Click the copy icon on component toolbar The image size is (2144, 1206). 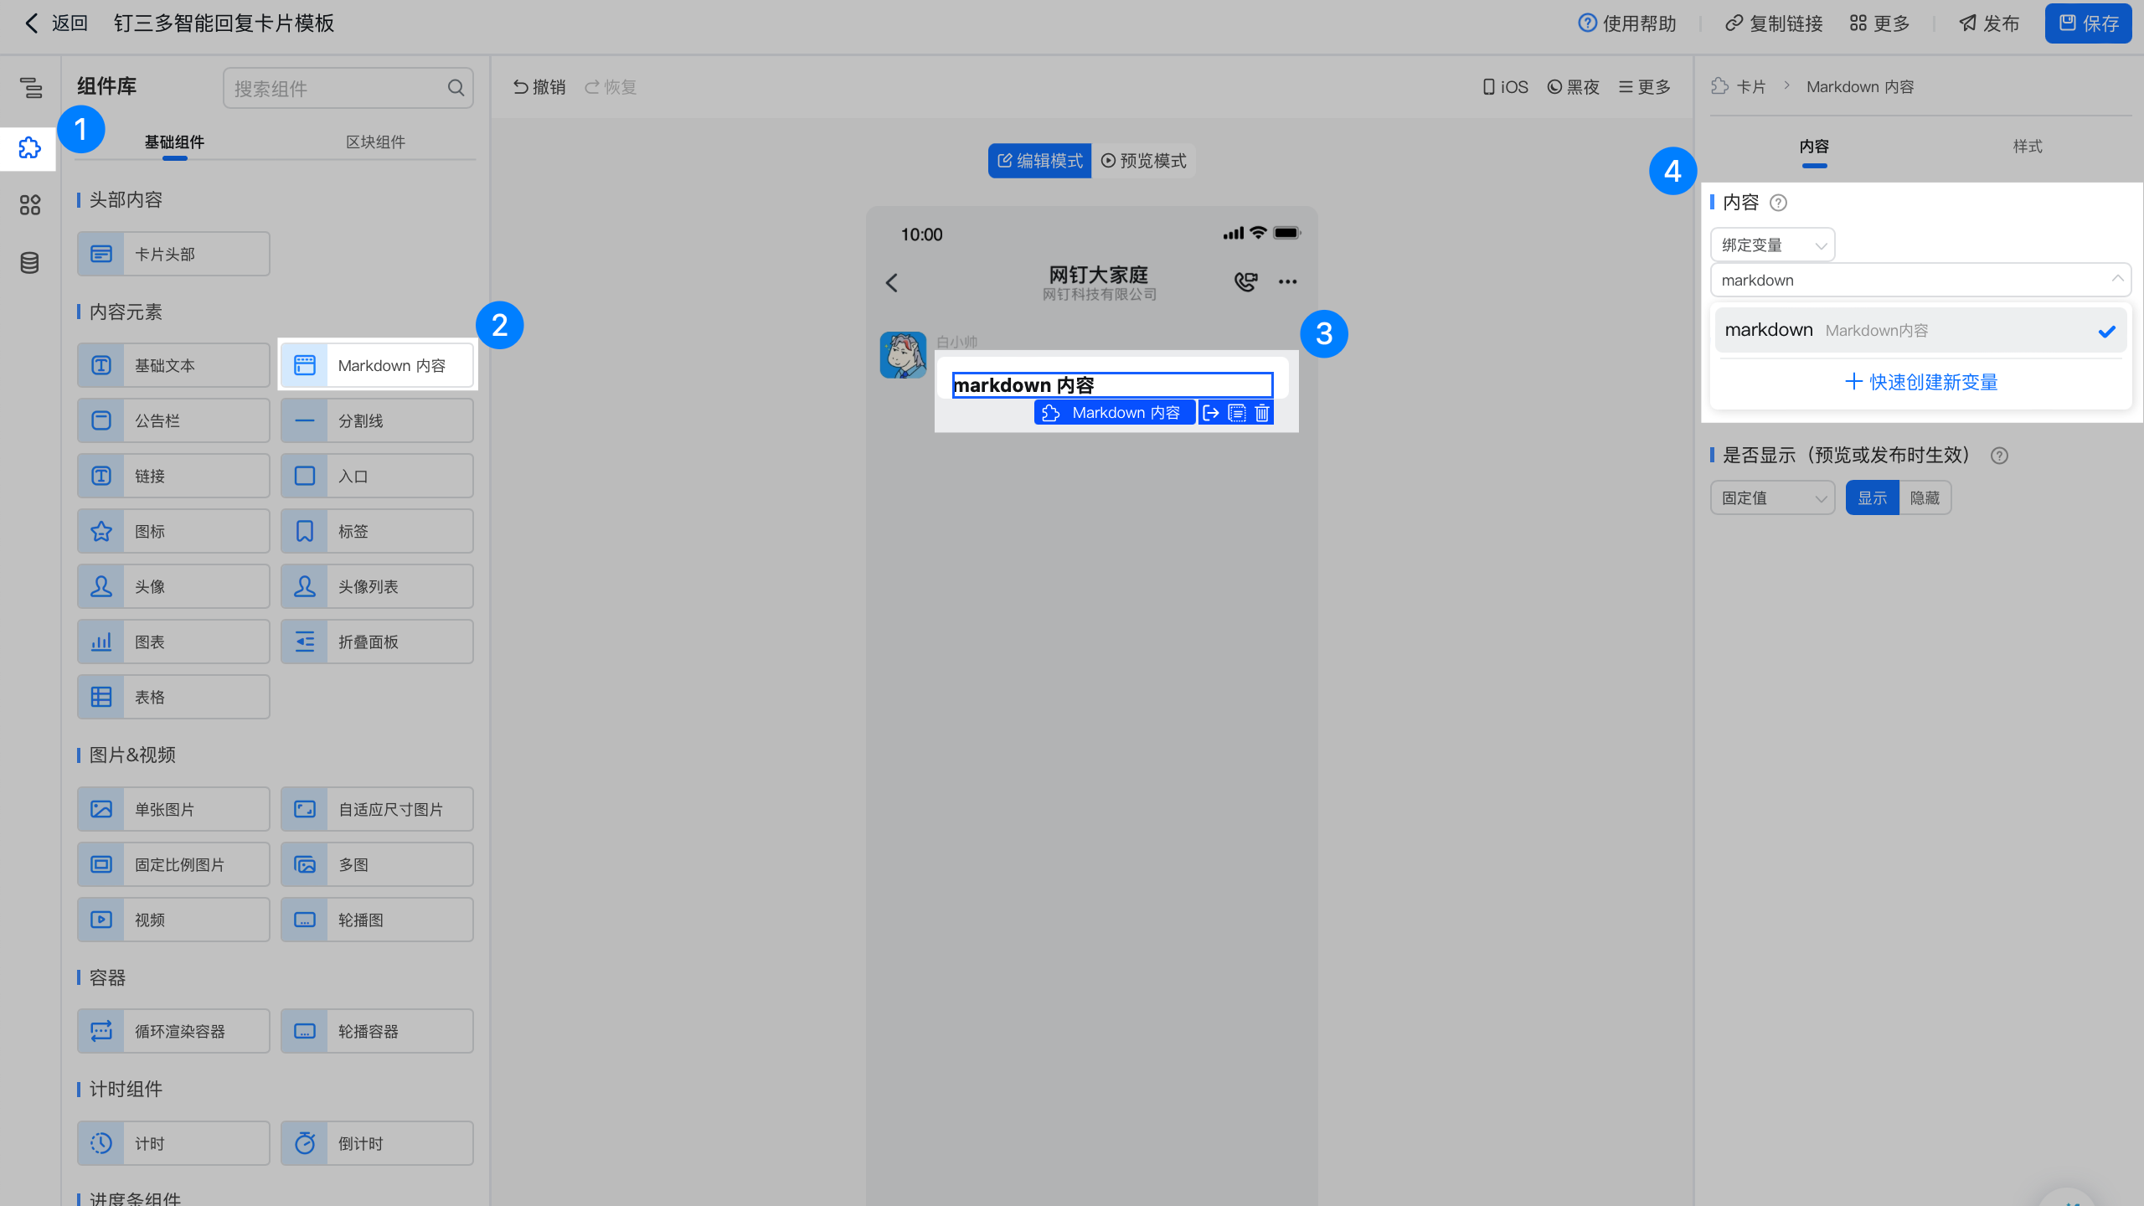click(x=1237, y=413)
